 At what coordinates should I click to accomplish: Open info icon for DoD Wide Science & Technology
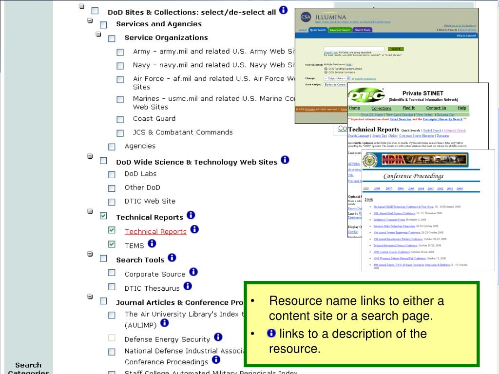[x=285, y=160]
